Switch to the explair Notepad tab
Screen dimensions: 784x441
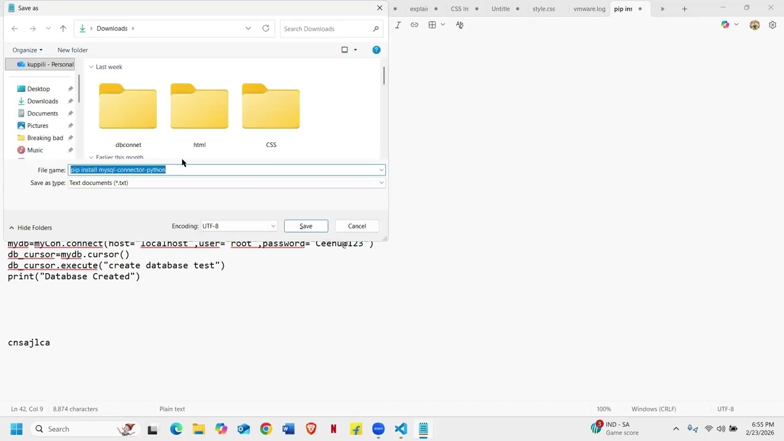tap(419, 9)
